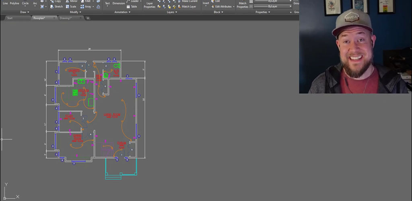
Task: Expand the Modify panel options
Action: coord(75,12)
